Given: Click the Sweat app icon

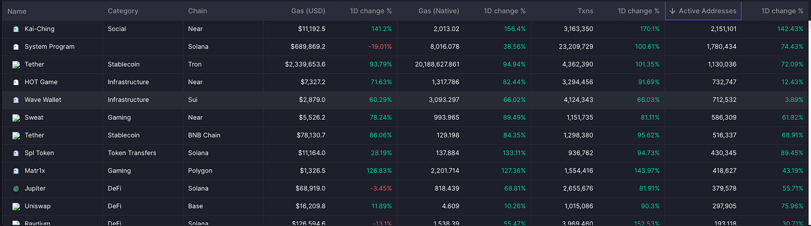Looking at the screenshot, I should pos(16,118).
